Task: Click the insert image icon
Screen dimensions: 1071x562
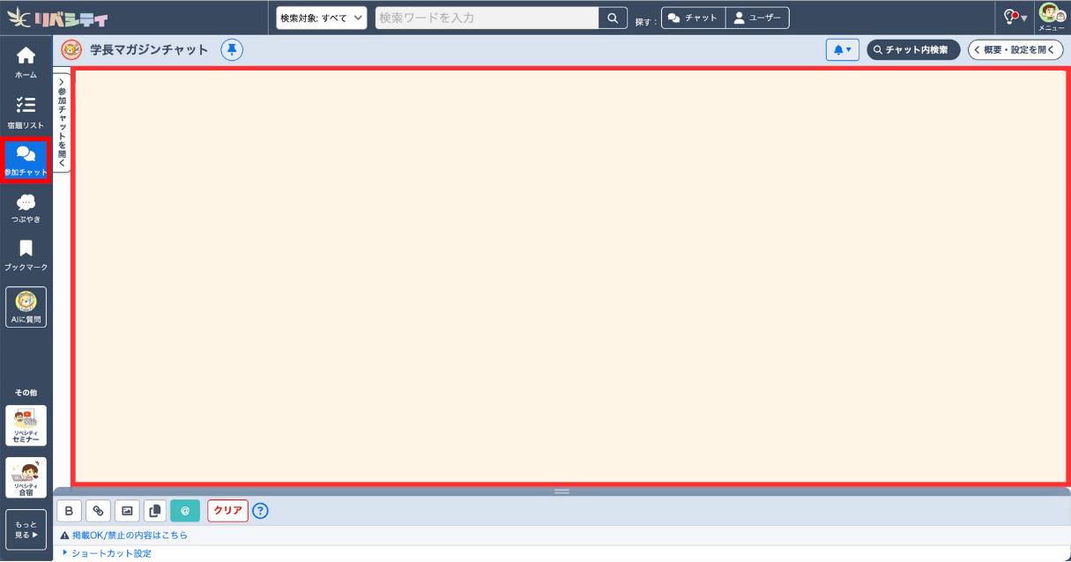Action: coord(127,510)
